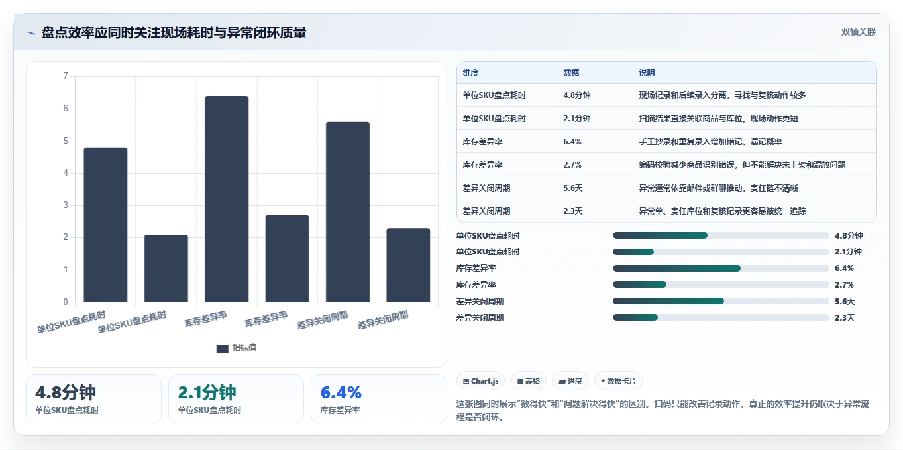The width and height of the screenshot is (903, 450).
Task: Click the table cell showing 2.1分钟
Action: (577, 119)
